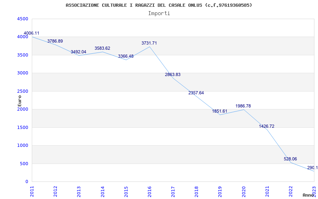Click the y-axis value 500
The image size is (318, 199).
pos(24,164)
